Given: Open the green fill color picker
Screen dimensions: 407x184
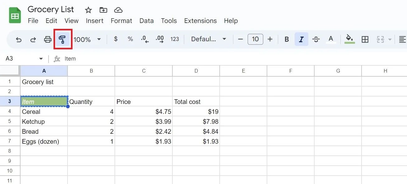Looking at the screenshot, I should 350,39.
